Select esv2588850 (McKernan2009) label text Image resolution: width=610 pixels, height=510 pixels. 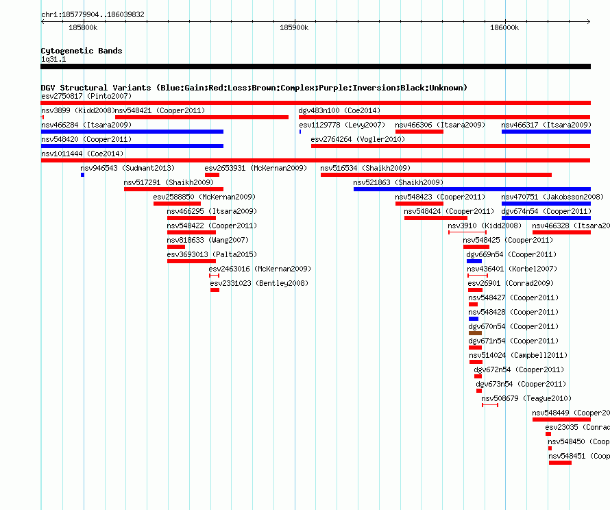(x=205, y=197)
